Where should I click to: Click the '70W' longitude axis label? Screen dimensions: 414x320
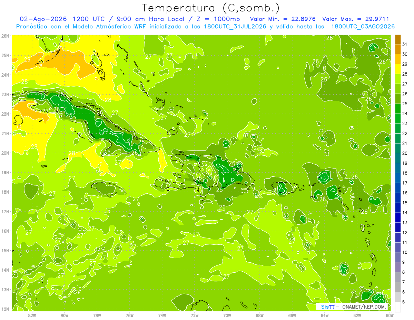[227, 315]
